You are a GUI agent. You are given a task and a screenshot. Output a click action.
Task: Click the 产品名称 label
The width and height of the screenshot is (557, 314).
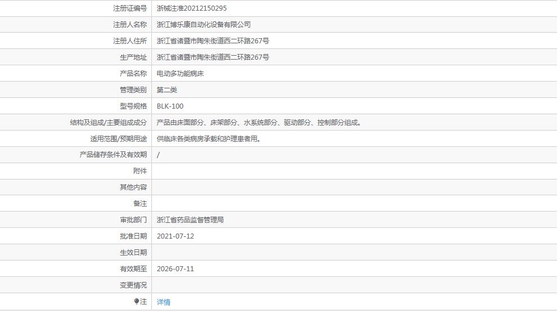(133, 74)
